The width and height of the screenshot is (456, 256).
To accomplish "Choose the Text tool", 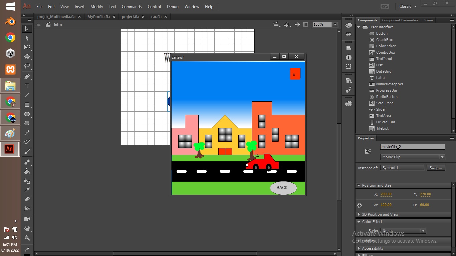I will (27, 86).
